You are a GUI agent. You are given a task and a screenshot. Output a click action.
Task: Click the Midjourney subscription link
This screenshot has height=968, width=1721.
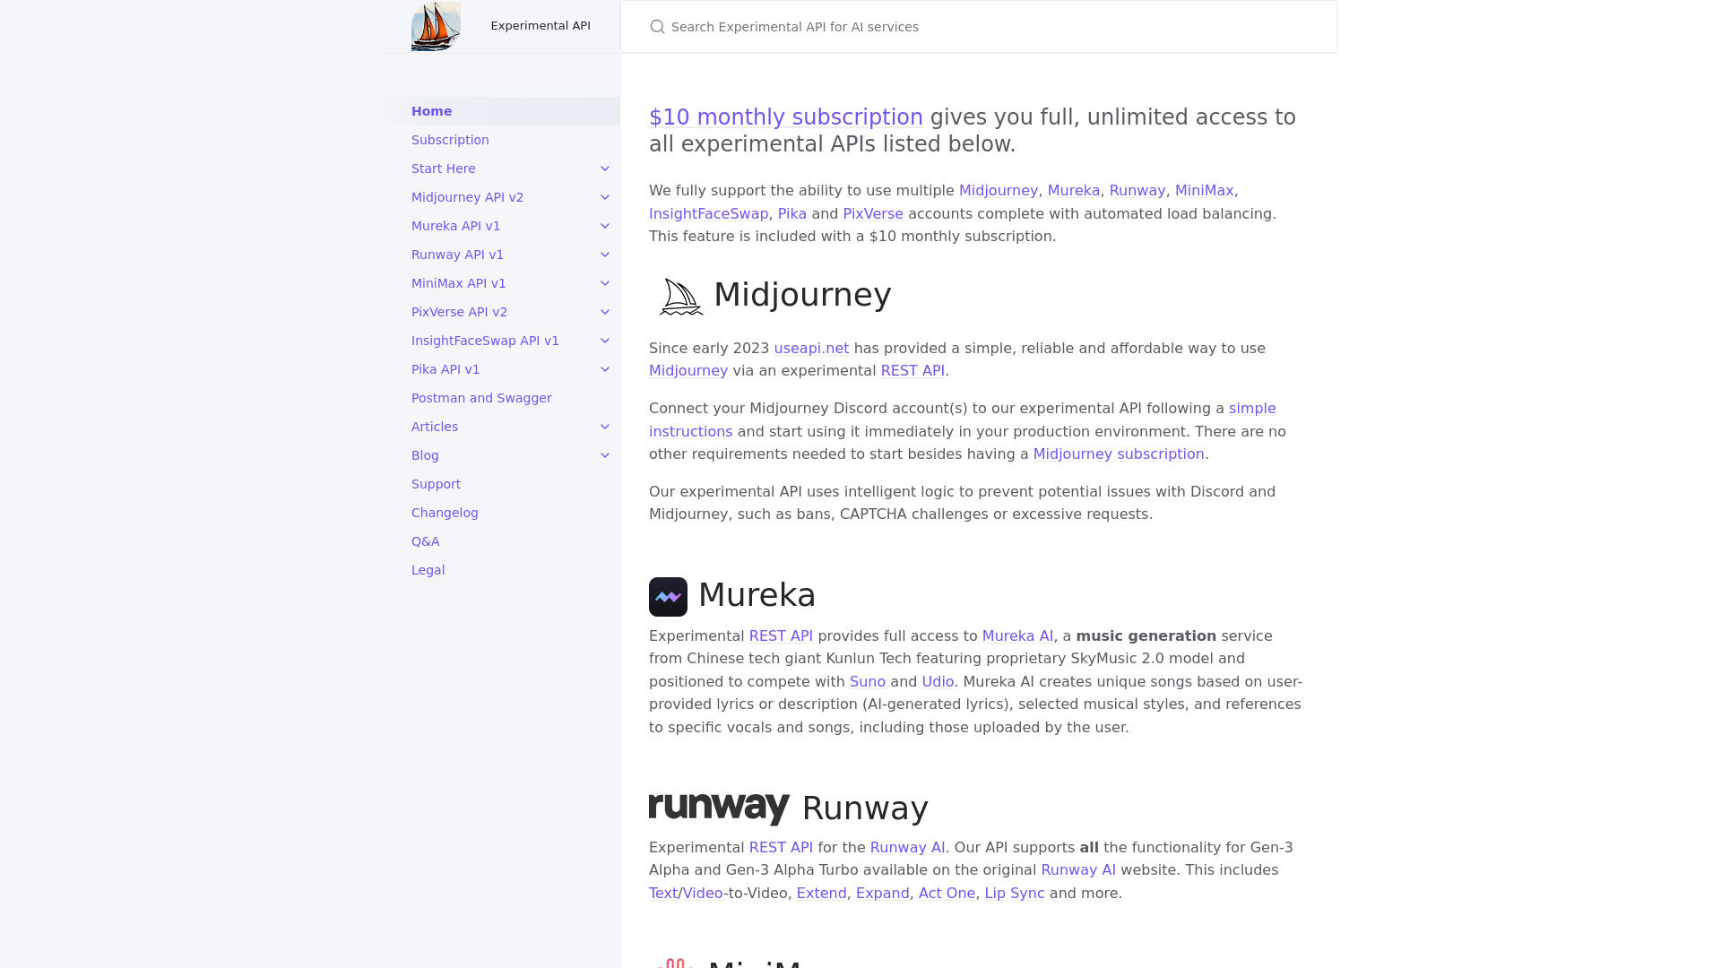pyautogui.click(x=1118, y=454)
